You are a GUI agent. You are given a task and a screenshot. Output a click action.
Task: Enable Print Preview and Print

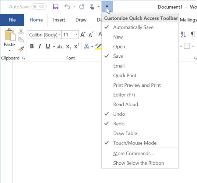point(140,85)
